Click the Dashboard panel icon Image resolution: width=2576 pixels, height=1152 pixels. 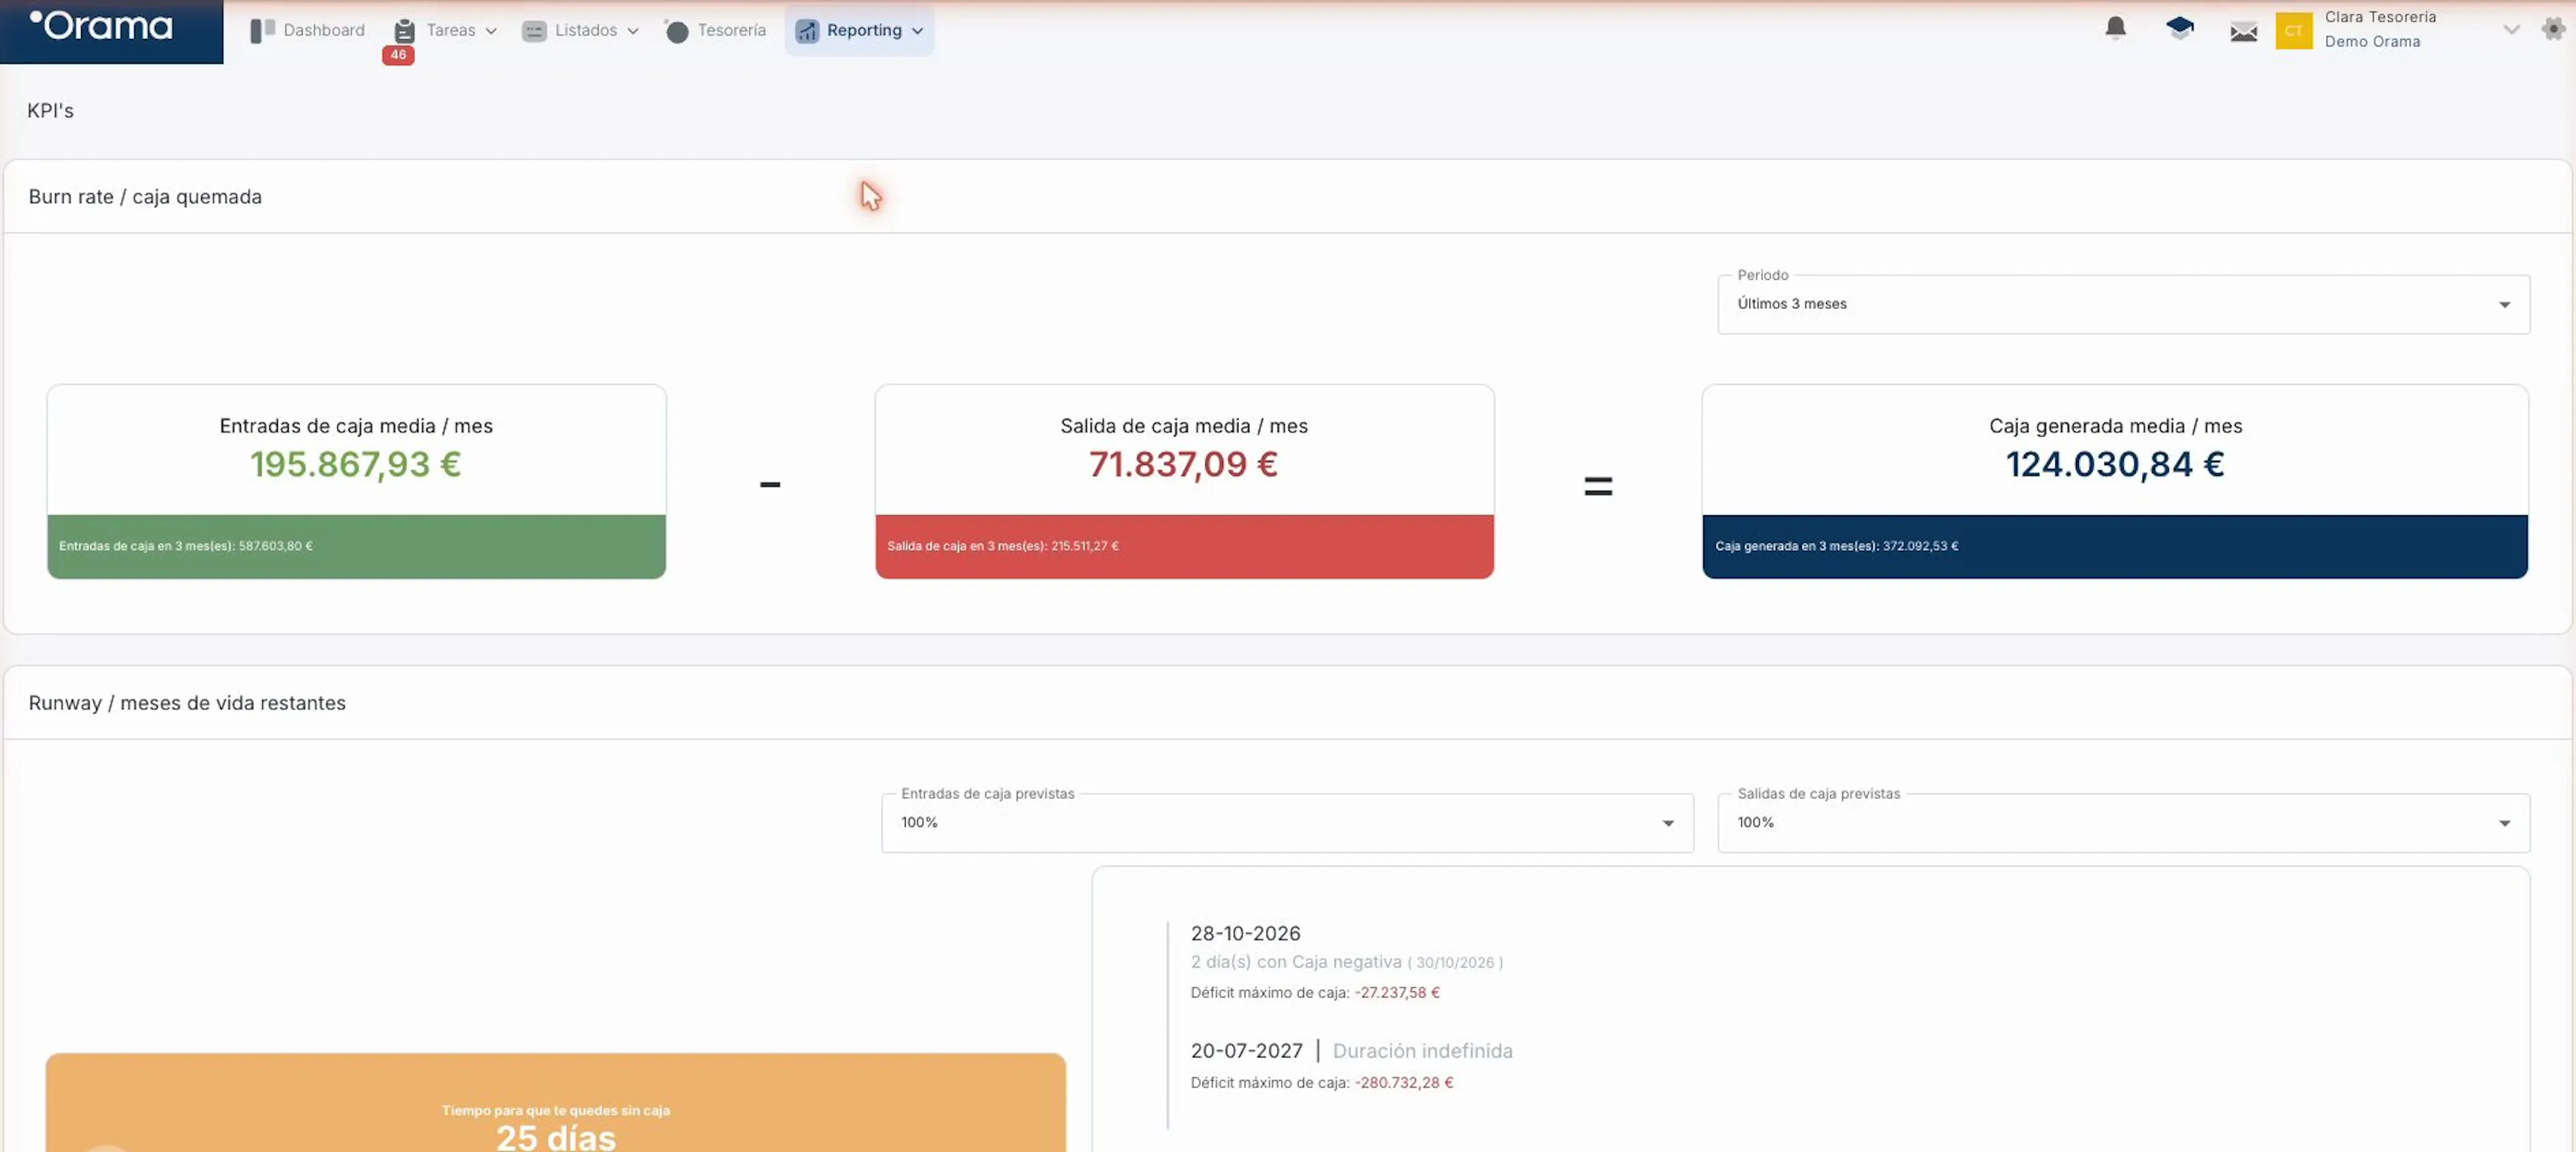[x=262, y=31]
